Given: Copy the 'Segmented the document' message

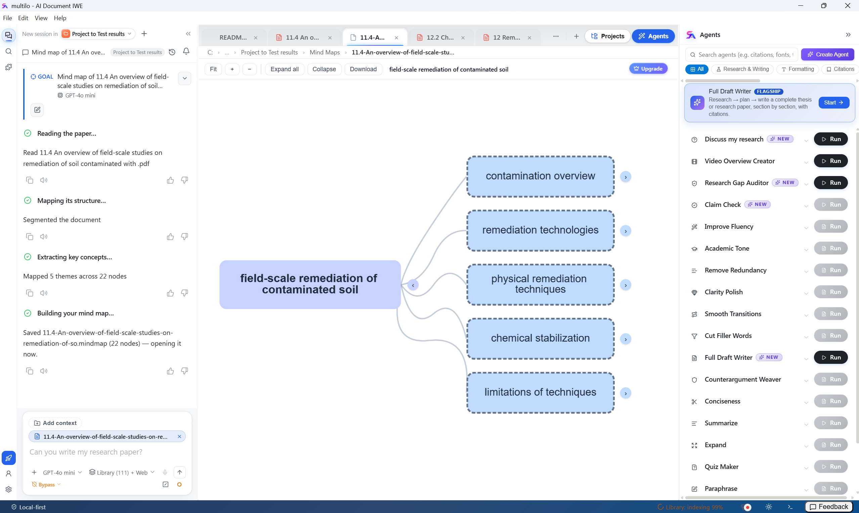Looking at the screenshot, I should point(30,237).
